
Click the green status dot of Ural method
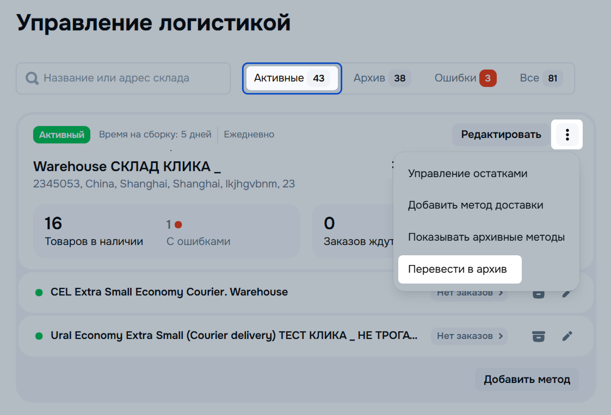(39, 336)
